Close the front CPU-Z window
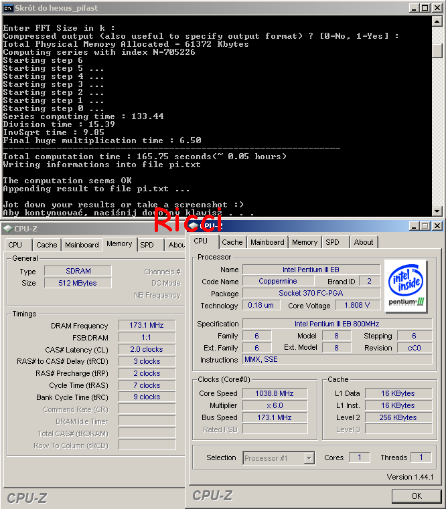Screen dimensions: 446x509 [437, 226]
